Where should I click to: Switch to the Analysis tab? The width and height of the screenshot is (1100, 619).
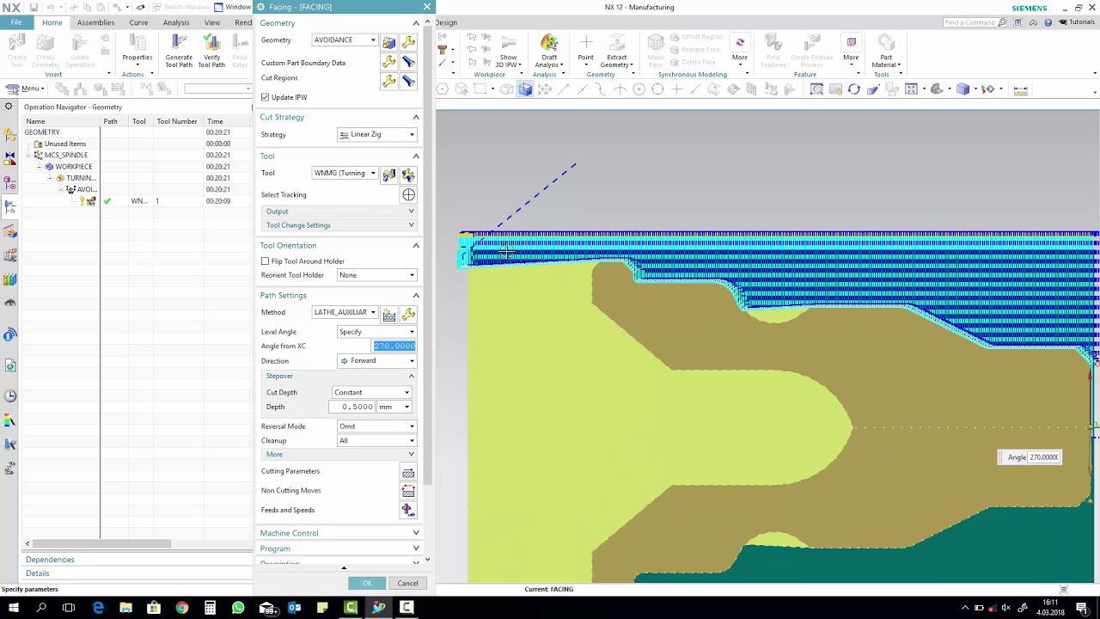coord(176,22)
